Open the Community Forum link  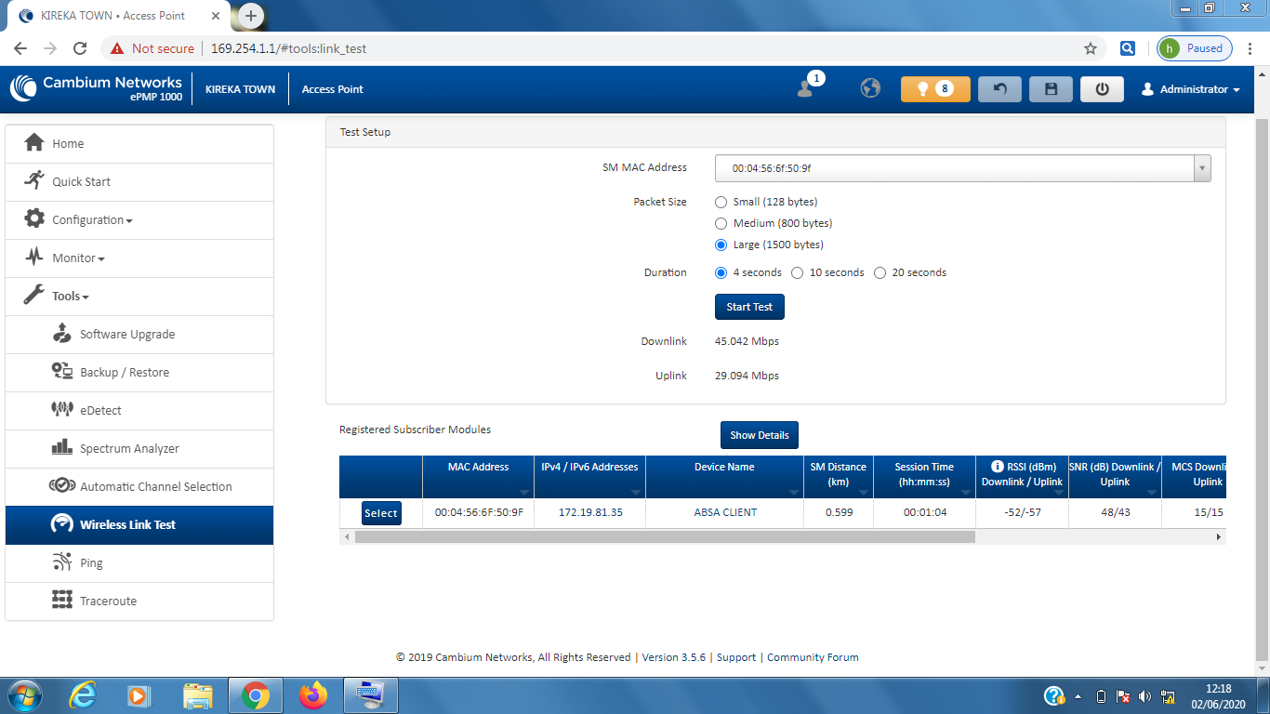point(813,657)
